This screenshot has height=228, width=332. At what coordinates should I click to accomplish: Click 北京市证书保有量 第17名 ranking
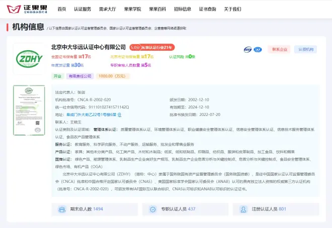[x=132, y=57]
